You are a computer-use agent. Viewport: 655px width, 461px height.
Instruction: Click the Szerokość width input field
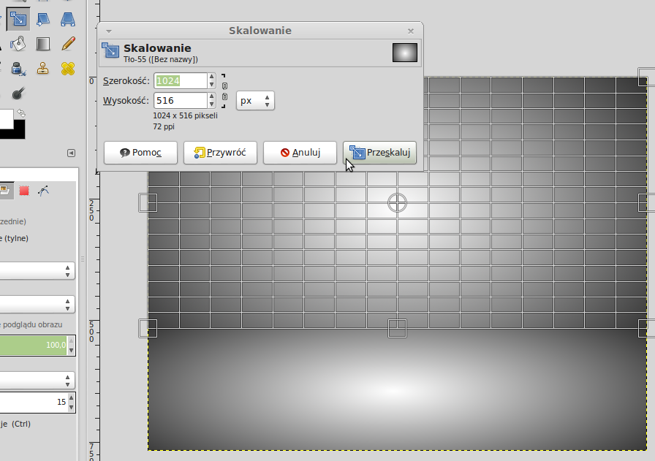[x=181, y=80]
